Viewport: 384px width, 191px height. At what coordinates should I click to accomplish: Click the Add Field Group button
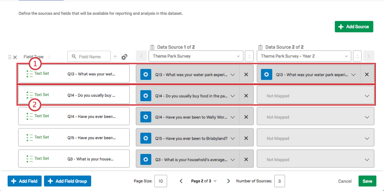tap(67, 181)
